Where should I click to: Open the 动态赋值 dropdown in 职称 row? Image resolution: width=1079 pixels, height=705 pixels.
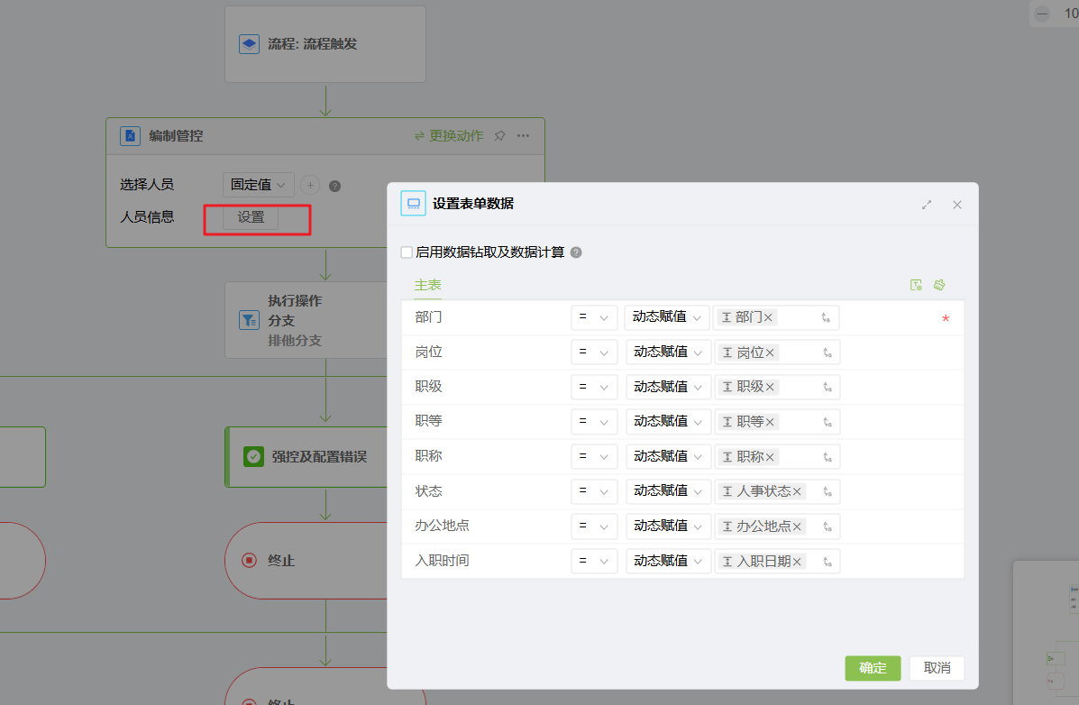(667, 457)
